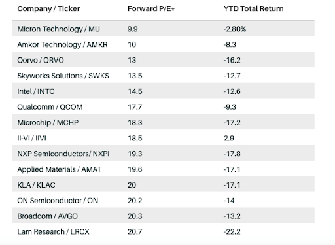The width and height of the screenshot is (335, 245).
Task: Select the Qualcomm / QCOM cell
Action: (50, 107)
